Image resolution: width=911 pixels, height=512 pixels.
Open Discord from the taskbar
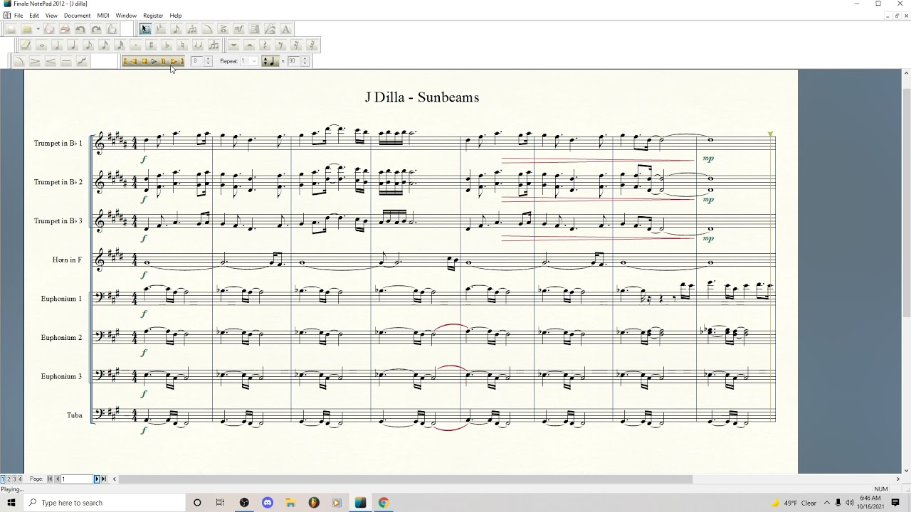pyautogui.click(x=267, y=503)
